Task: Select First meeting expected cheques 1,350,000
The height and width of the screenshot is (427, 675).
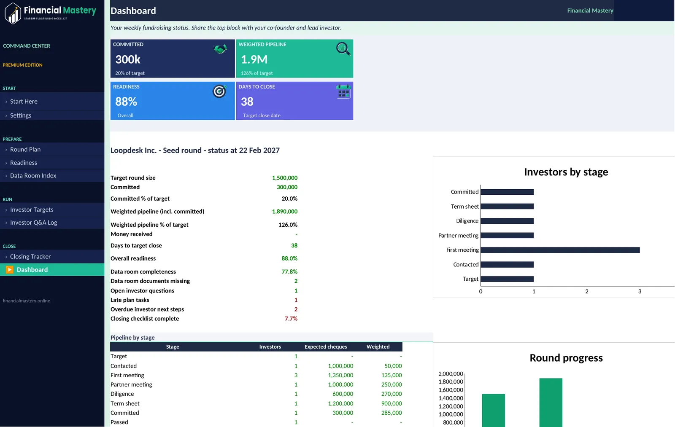Action: (x=340, y=375)
